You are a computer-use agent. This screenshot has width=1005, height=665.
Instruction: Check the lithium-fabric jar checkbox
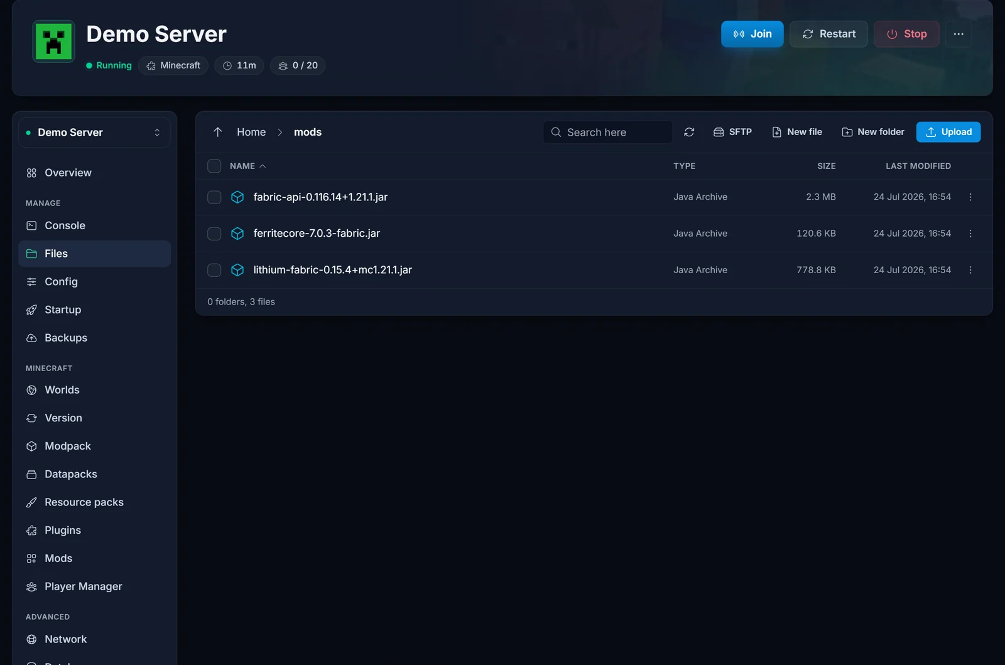(x=214, y=270)
